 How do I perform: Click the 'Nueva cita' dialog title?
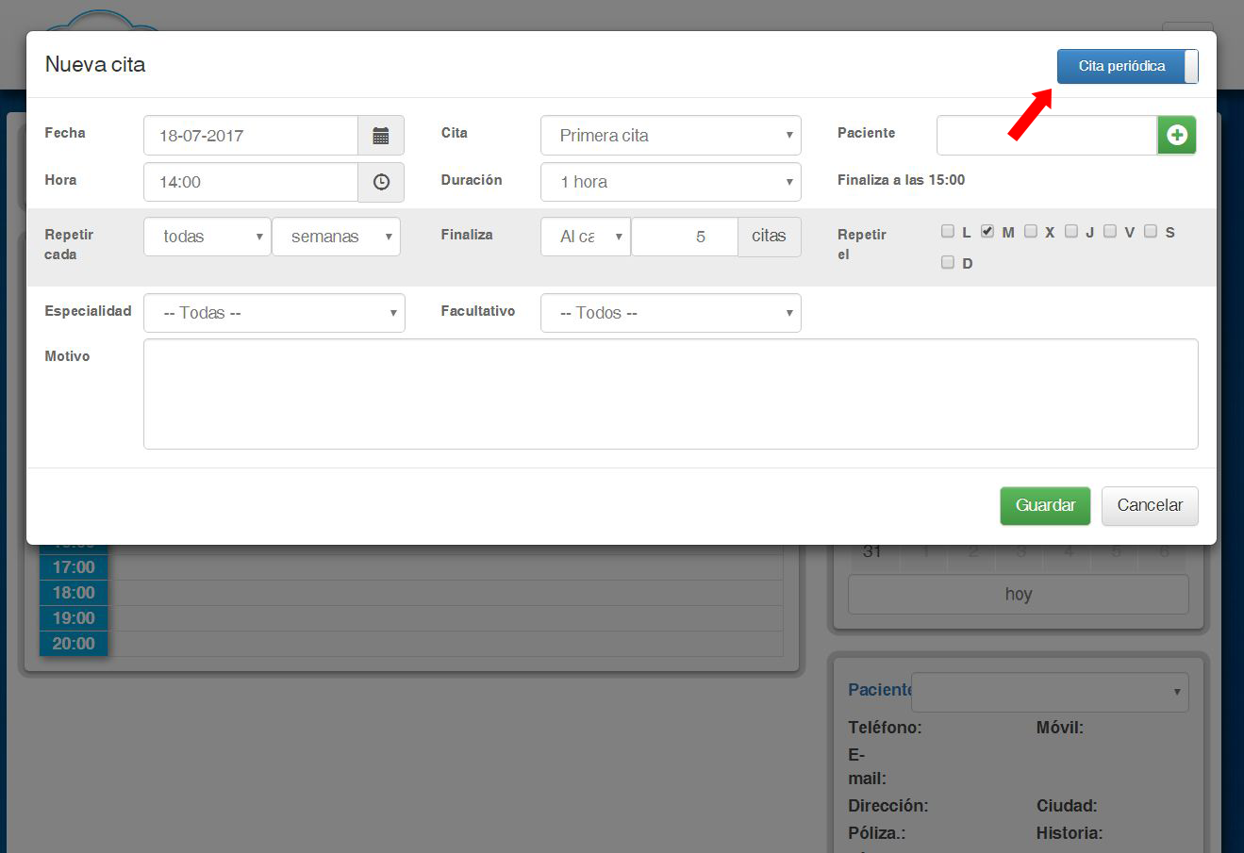95,65
